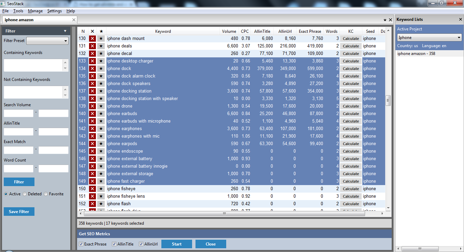Open the Settings menu
This screenshot has width=464, height=252.
(x=55, y=11)
